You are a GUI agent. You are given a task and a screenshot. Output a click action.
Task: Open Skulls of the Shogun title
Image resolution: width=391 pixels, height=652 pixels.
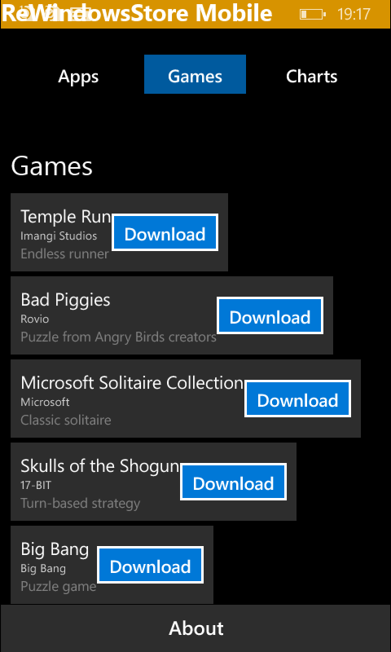(x=99, y=466)
